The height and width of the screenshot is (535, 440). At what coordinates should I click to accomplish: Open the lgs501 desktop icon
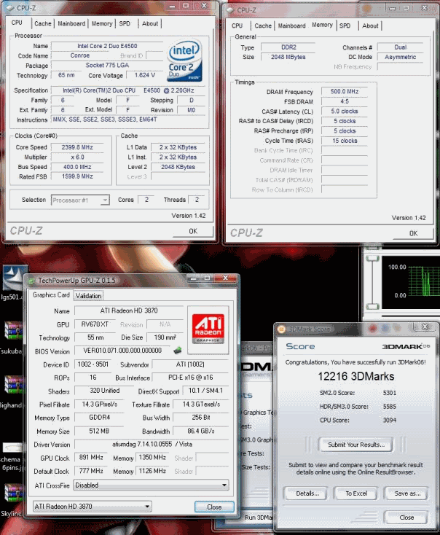point(13,283)
